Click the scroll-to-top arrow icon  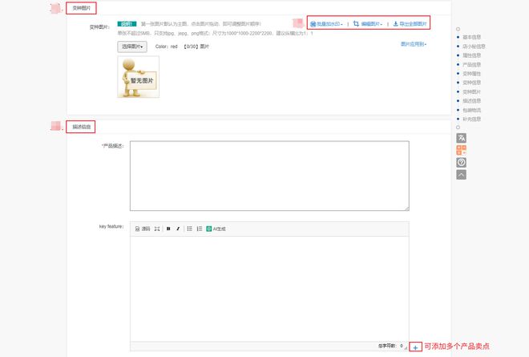pos(461,174)
